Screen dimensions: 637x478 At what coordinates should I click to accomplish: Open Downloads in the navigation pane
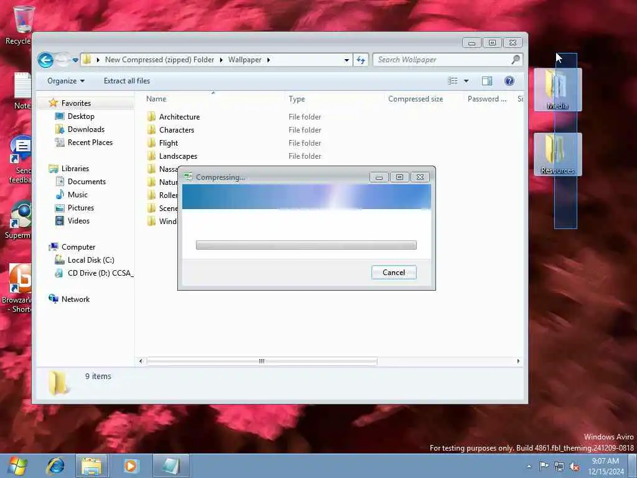click(x=86, y=129)
